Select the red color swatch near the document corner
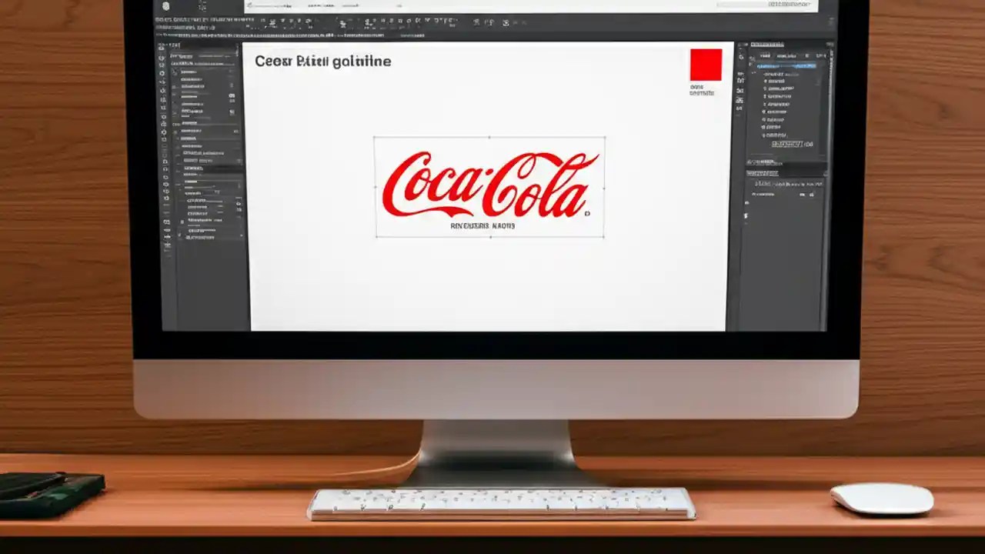This screenshot has width=985, height=554. point(705,65)
